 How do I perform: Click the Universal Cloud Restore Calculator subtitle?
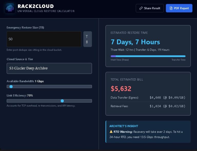tap(46, 11)
